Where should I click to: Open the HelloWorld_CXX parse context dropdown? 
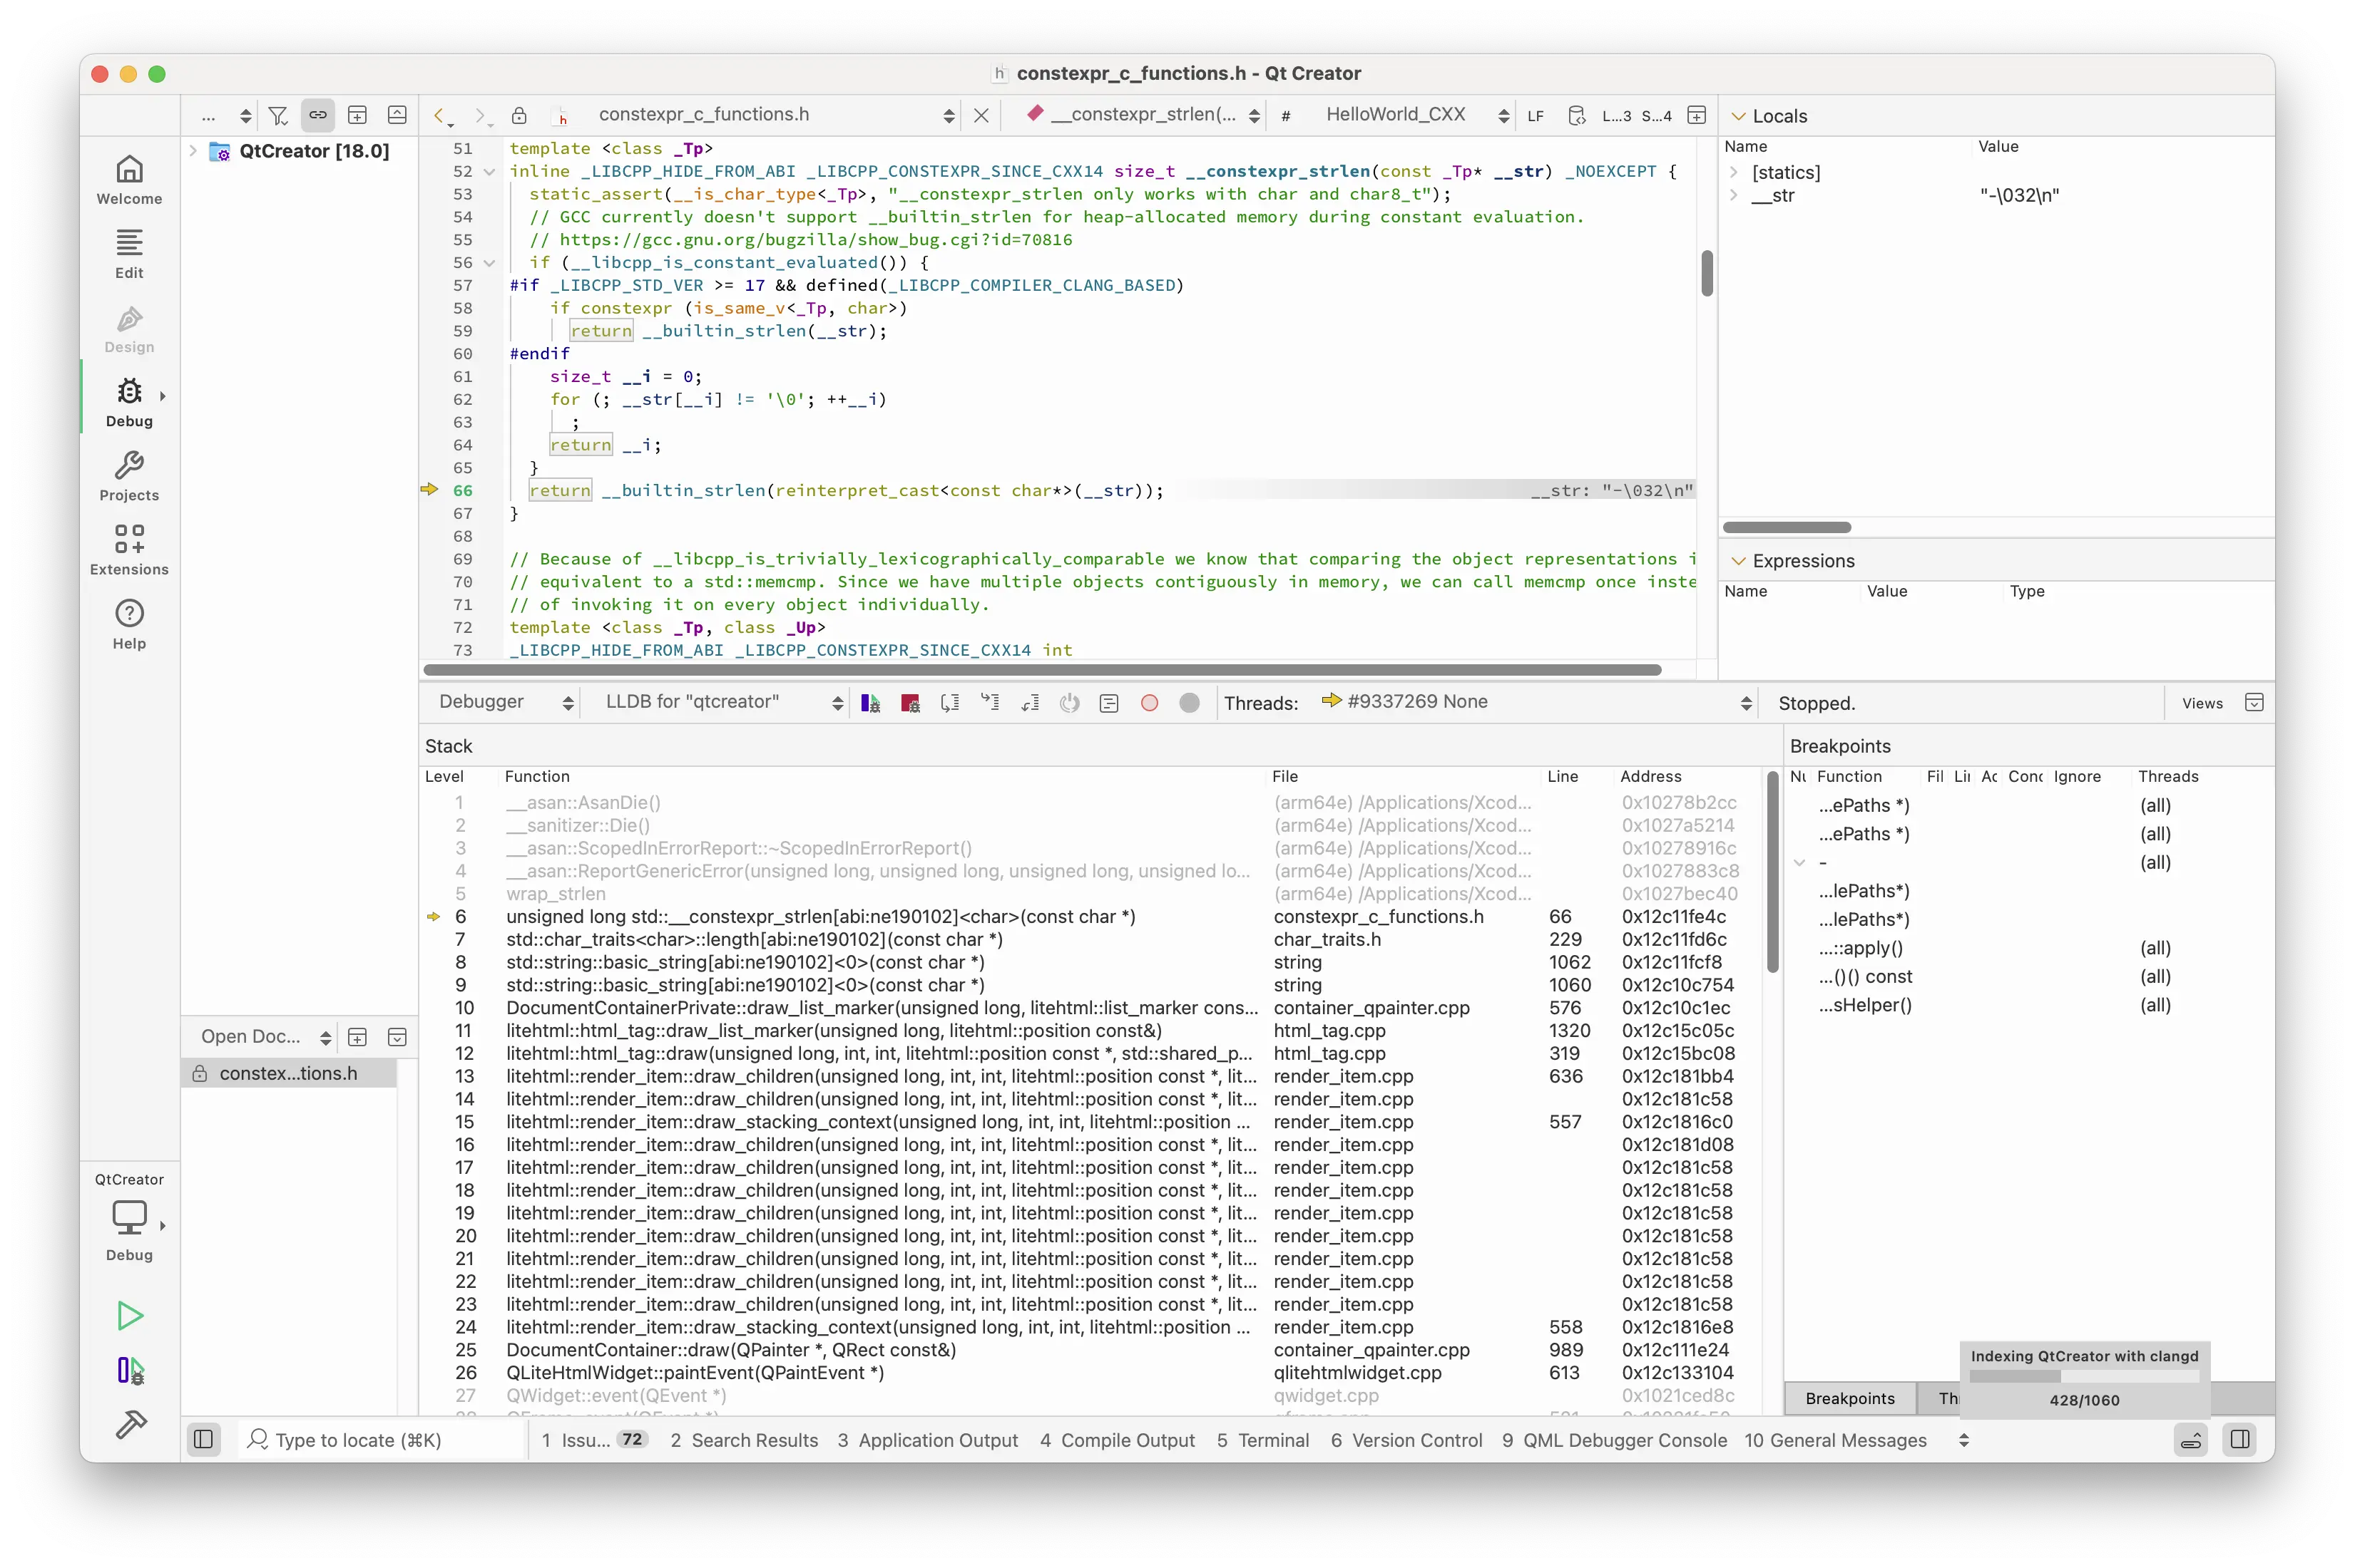click(1414, 115)
